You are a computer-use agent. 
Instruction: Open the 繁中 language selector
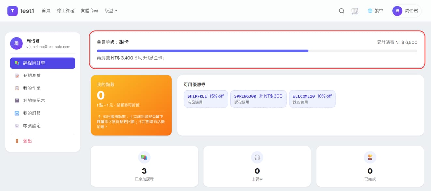[x=376, y=11]
